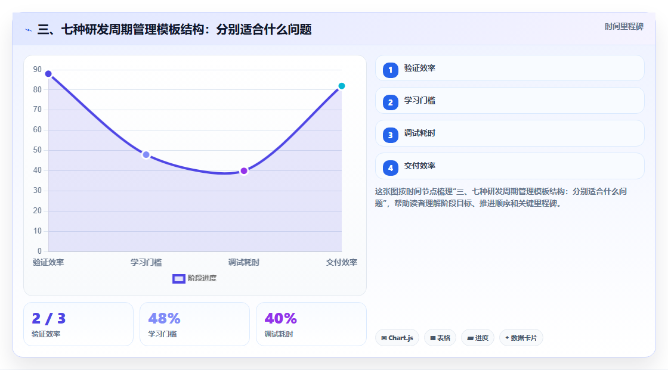This screenshot has width=668, height=370.
Task: Select step 4 numbered circle icon
Action: [390, 168]
